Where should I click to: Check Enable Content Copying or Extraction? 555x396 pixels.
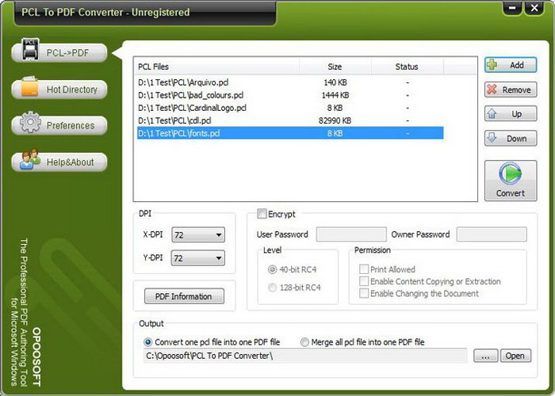[x=363, y=281]
